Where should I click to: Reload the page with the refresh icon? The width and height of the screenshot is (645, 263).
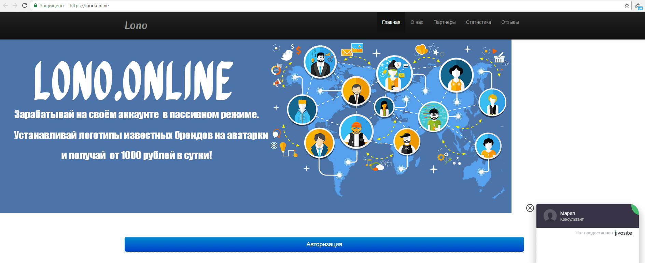[25, 5]
